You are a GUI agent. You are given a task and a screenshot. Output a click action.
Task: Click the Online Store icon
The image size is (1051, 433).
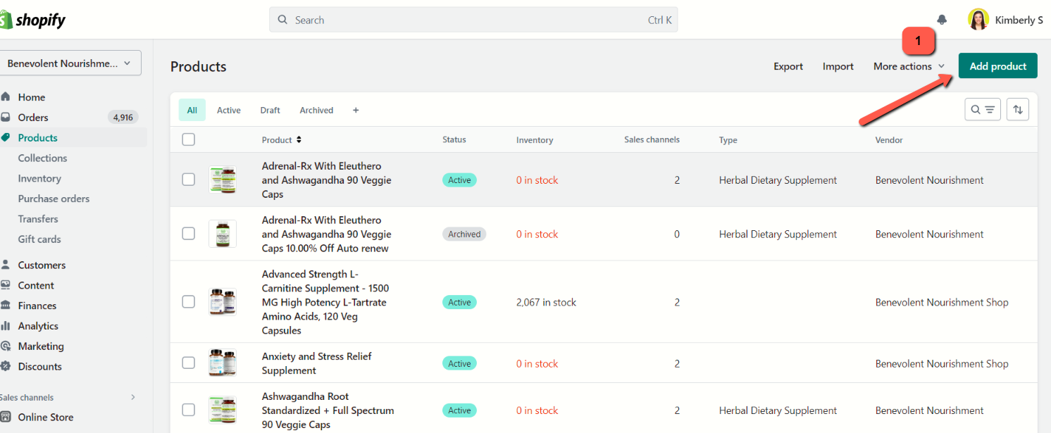[x=6, y=417]
